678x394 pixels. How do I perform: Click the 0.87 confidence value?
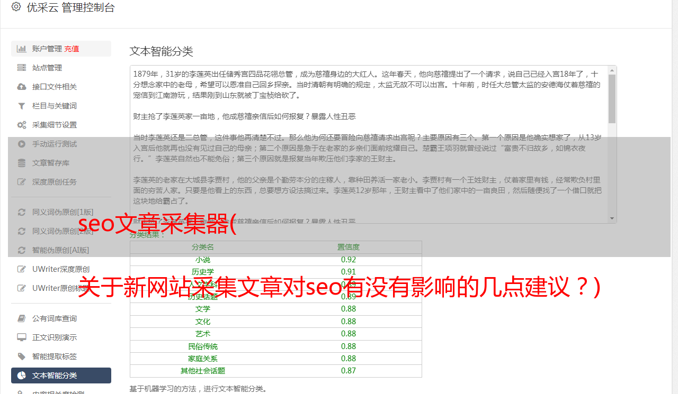[x=349, y=371]
